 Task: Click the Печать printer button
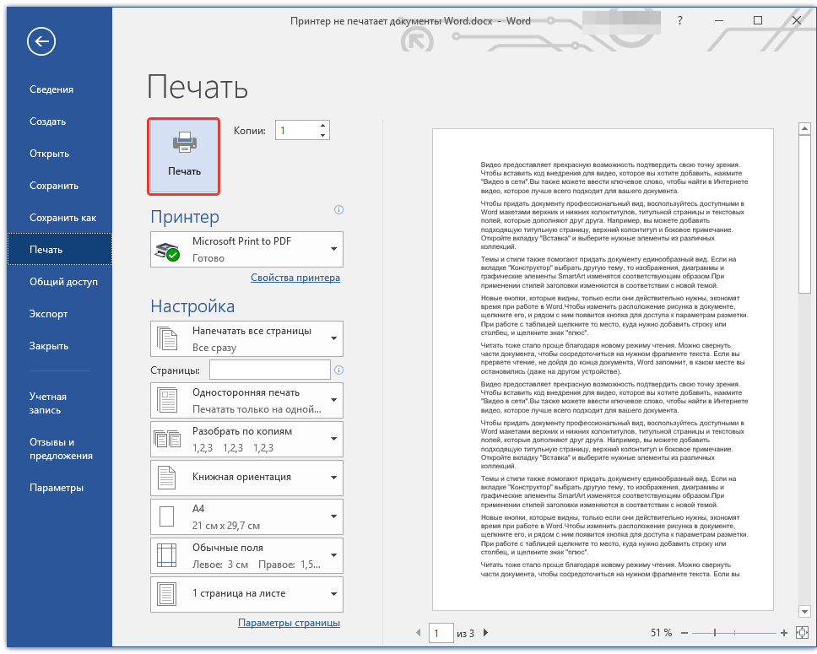184,155
